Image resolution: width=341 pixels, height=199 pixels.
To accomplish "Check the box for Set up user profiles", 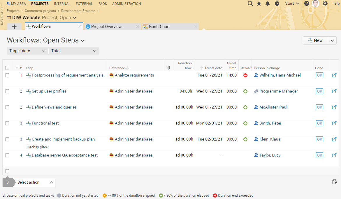I will [7, 91].
